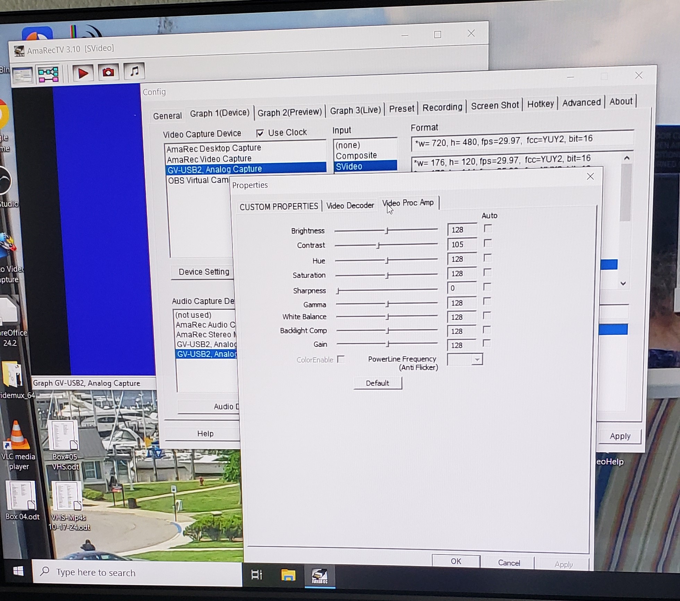Click OK in the Properties dialog
Viewport: 680px width, 601px height.
(456, 561)
